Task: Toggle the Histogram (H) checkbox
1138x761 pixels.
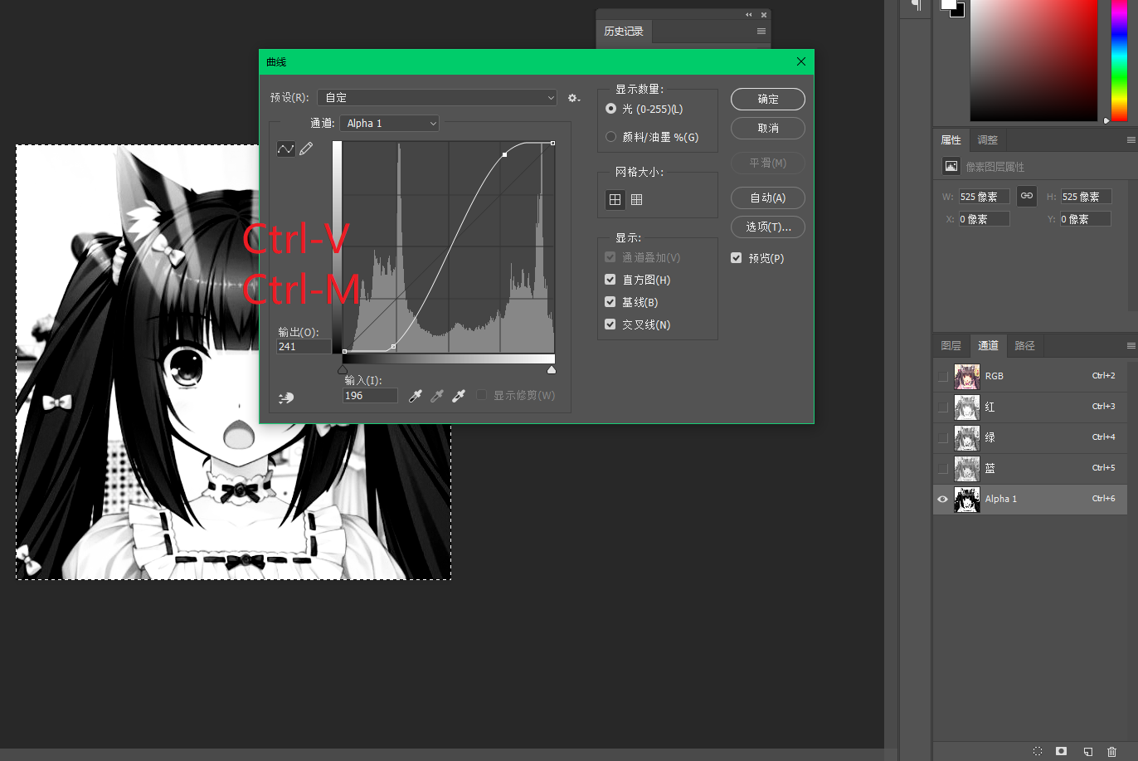Action: point(610,280)
